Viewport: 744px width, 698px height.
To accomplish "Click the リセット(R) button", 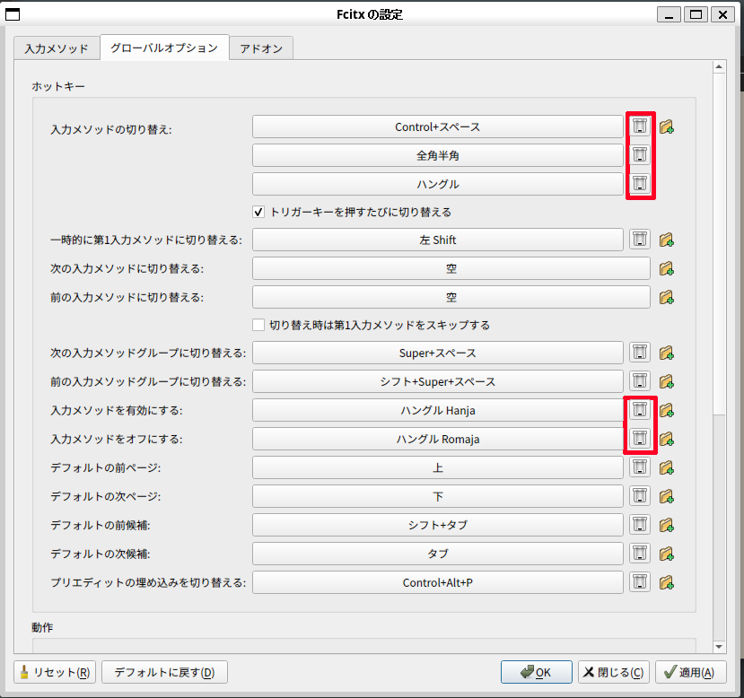I will click(55, 672).
